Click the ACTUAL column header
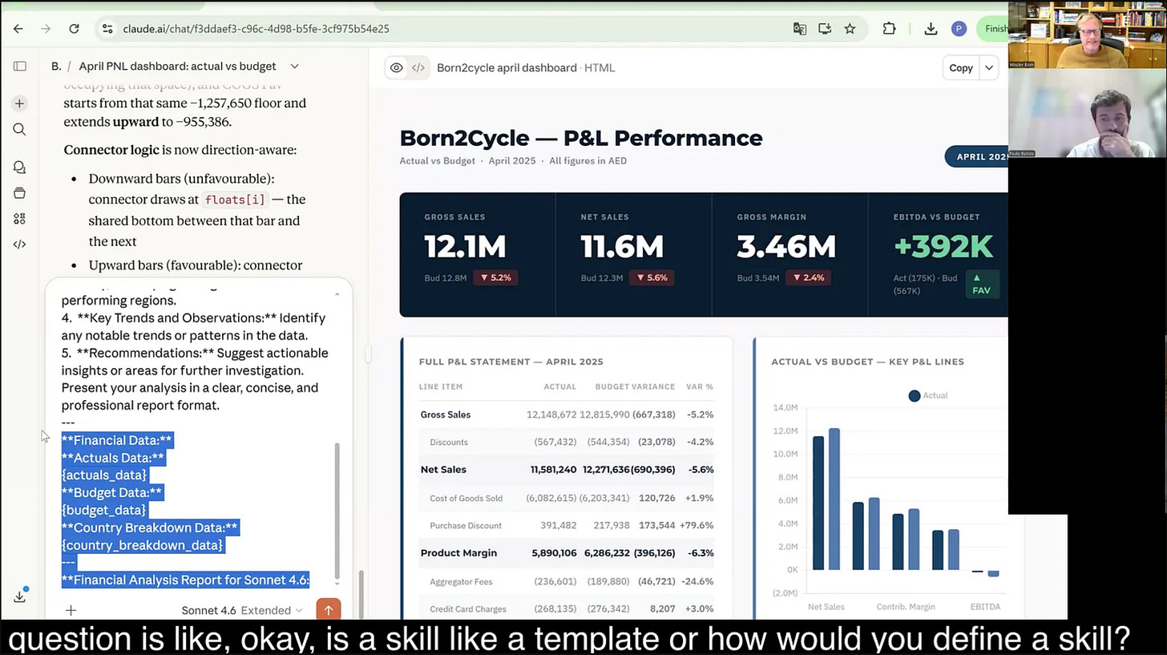The height and width of the screenshot is (655, 1167). 560,386
